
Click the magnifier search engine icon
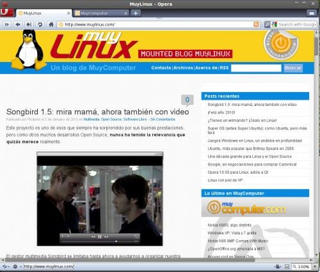tap(268, 24)
